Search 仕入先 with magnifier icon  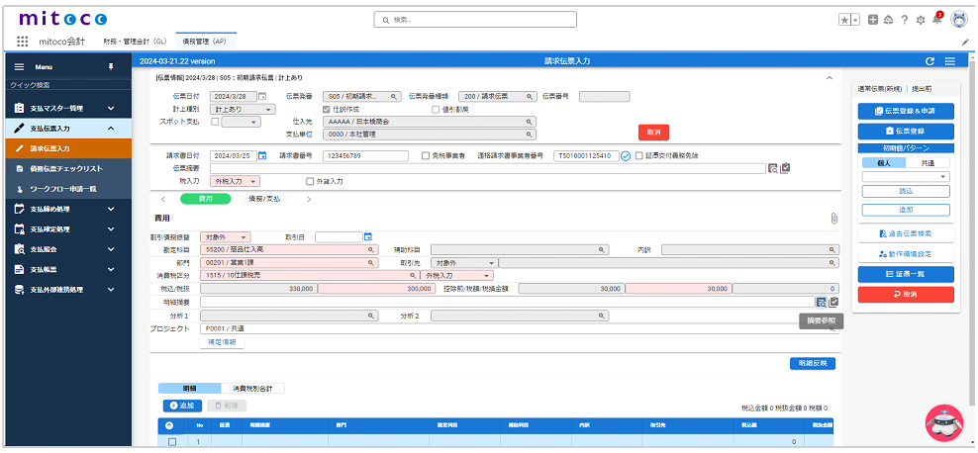click(x=530, y=122)
